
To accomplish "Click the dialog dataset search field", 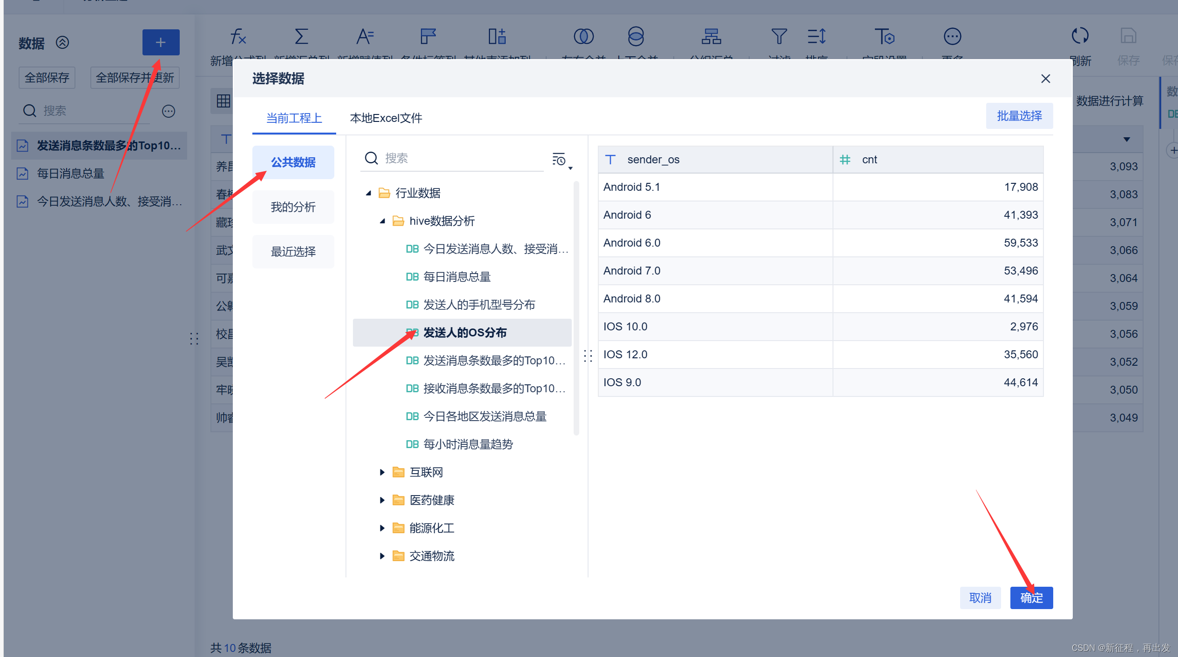I will point(452,159).
